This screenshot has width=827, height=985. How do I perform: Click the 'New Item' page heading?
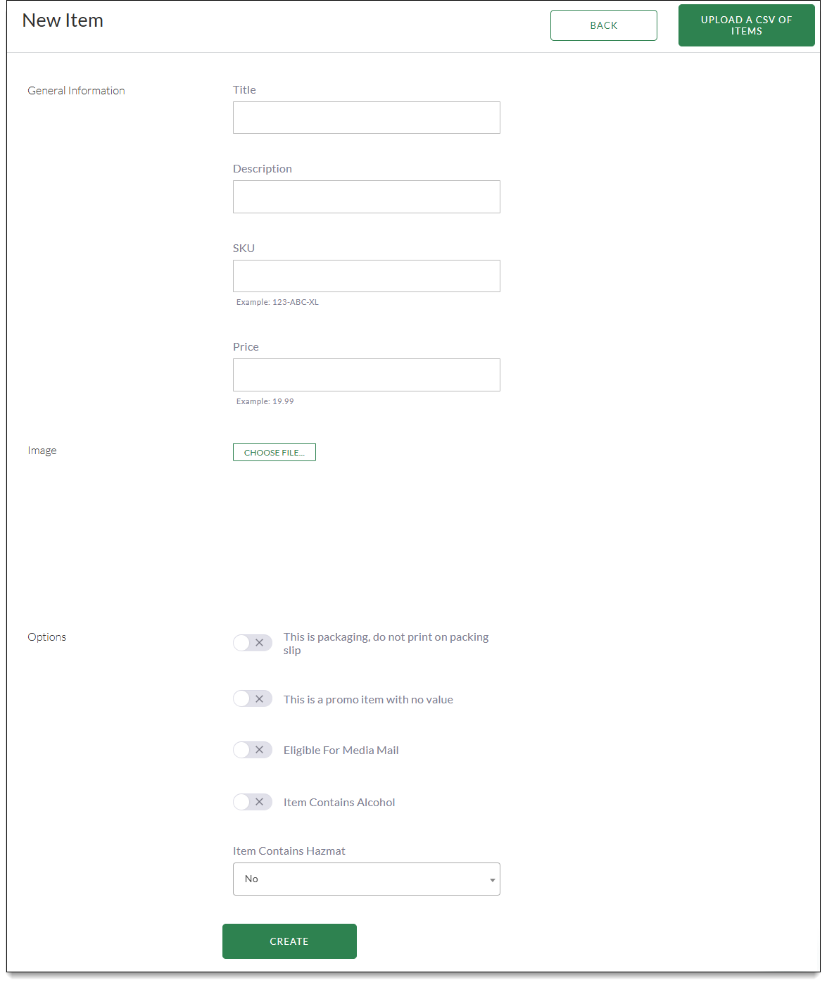click(63, 20)
